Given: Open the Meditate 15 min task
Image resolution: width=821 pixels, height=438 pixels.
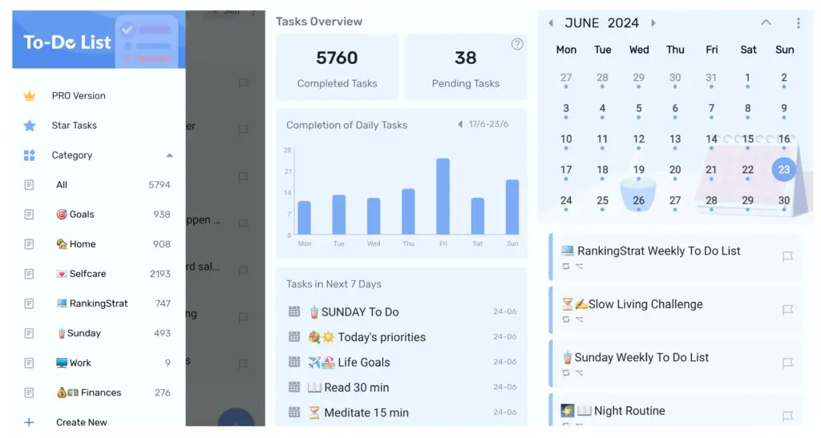Looking at the screenshot, I should pos(402,412).
